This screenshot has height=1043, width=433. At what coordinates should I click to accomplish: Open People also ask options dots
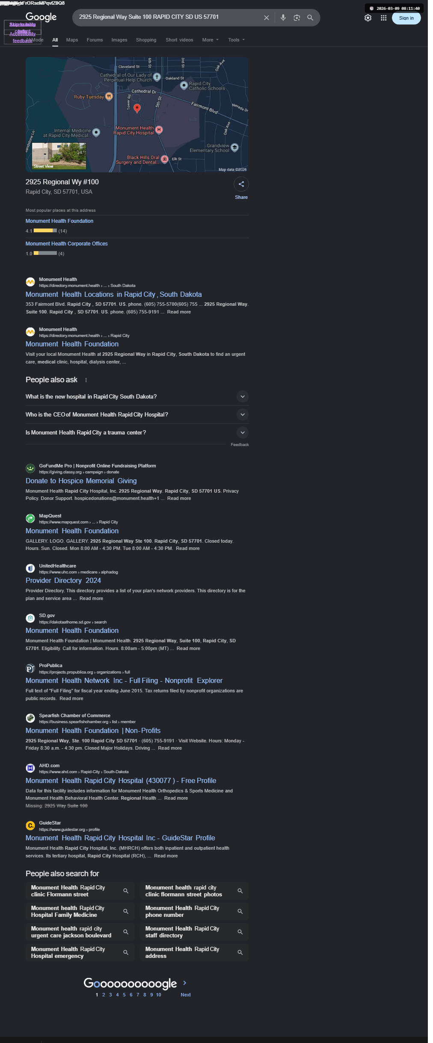tap(86, 380)
